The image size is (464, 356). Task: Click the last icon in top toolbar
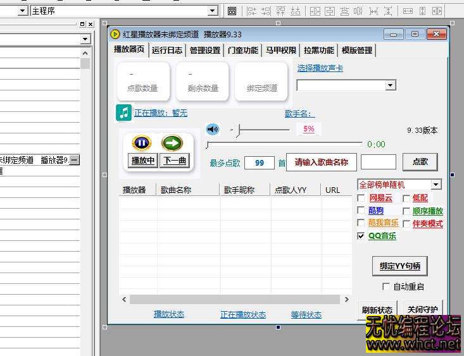(x=454, y=11)
